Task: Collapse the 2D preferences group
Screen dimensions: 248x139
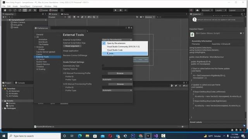Action: (35, 37)
